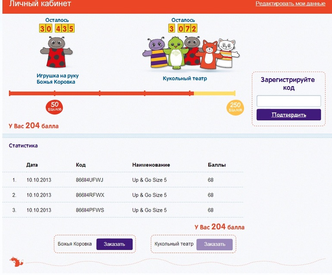Click the red filled progress bar segment
Image resolution: width=332 pixels, height=275 pixels.
pos(101,93)
